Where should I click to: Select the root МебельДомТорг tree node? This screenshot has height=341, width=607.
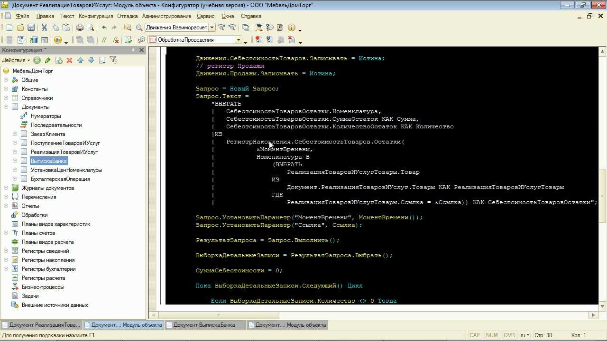[33, 71]
